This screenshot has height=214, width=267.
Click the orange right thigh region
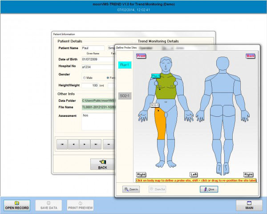[x=160, y=124]
